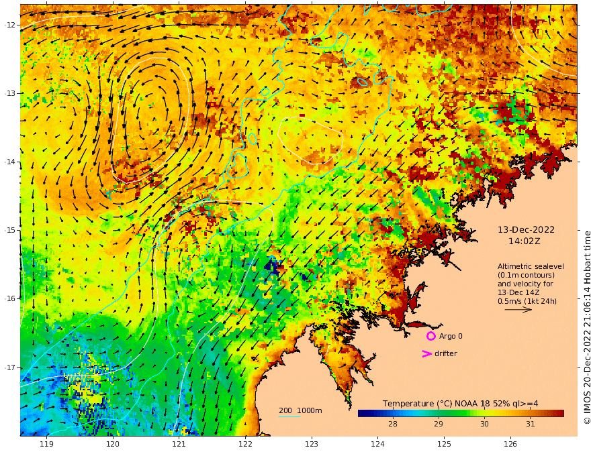Click longitude axis label 121
Viewport: 591px width, 456px height.
[179, 445]
